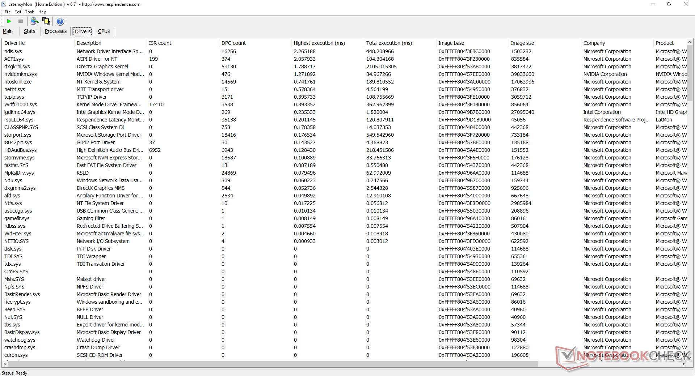The width and height of the screenshot is (695, 376).
Task: Click the total execution value 2105.015305
Action: coord(382,67)
